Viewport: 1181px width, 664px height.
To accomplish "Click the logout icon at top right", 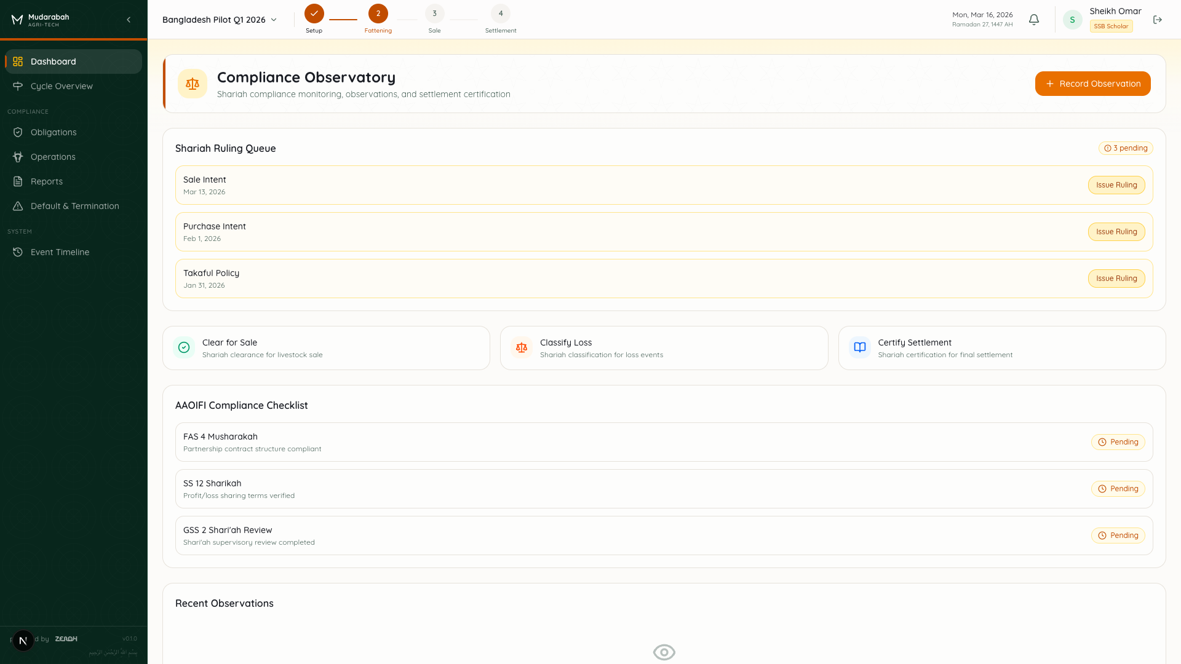I will [1158, 19].
